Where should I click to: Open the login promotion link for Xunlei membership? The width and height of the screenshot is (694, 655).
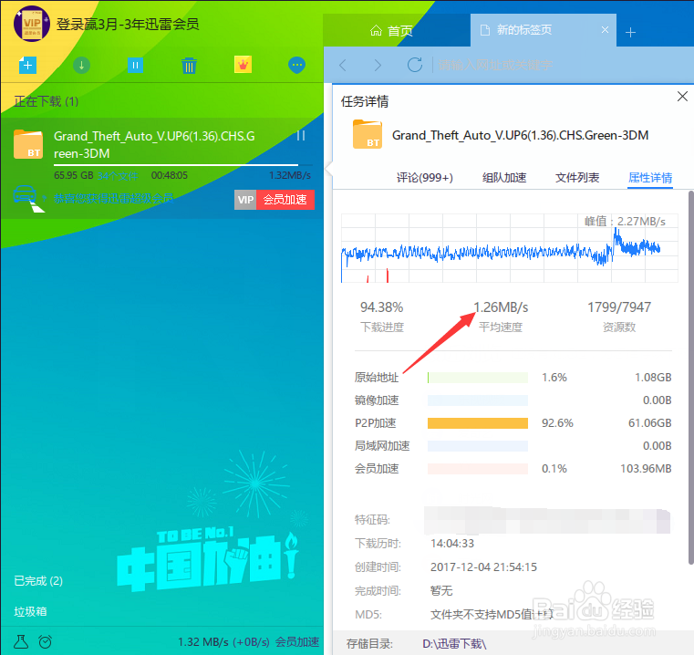128,25
